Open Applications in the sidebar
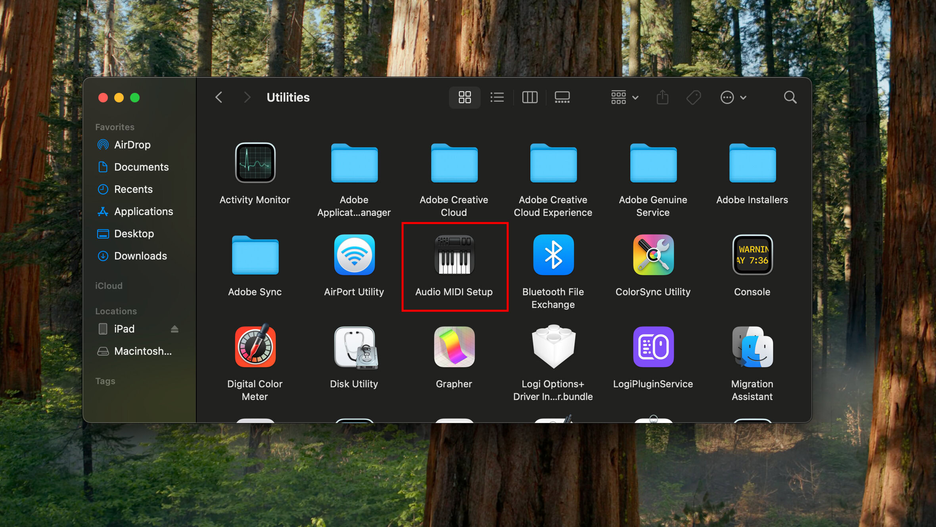This screenshot has width=936, height=527. (143, 212)
